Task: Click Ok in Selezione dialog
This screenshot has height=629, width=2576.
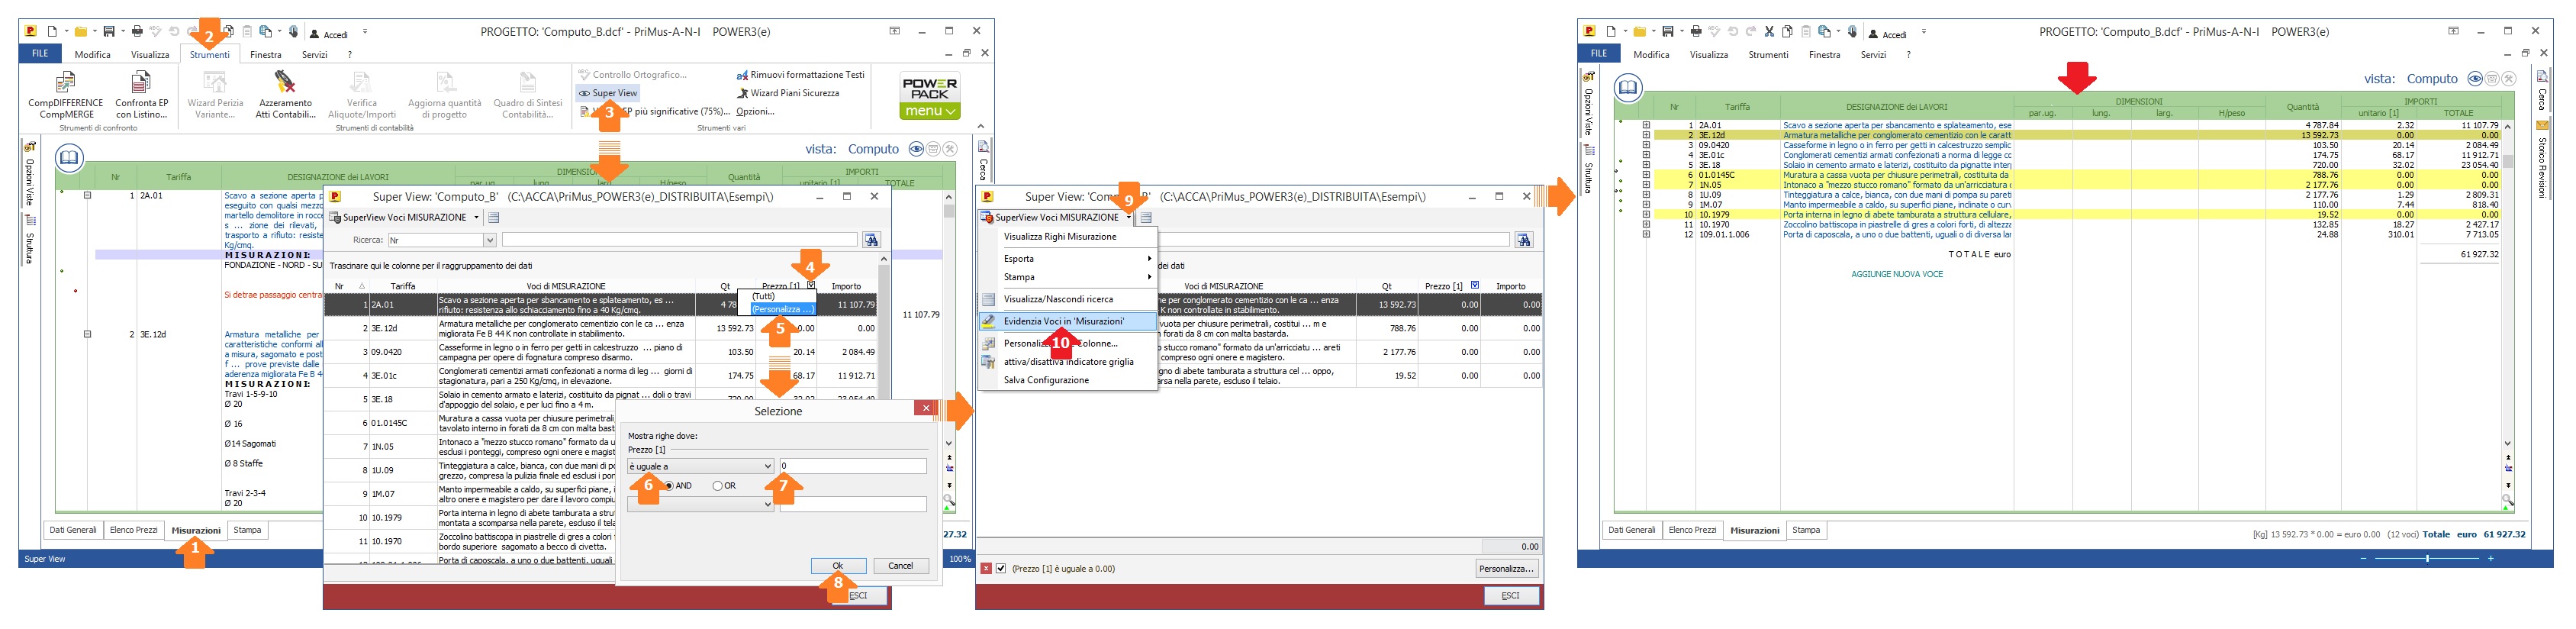Action: point(838,566)
